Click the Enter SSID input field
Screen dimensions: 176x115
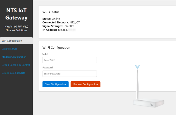pos(69,60)
